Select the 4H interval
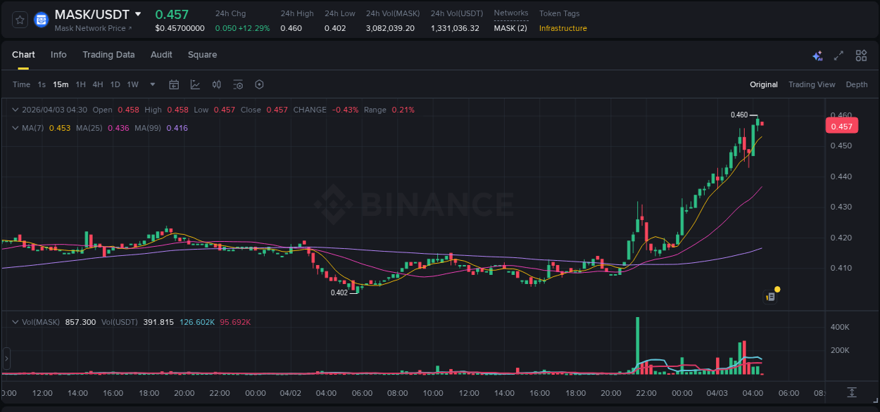This screenshot has height=412, width=880. [x=98, y=84]
